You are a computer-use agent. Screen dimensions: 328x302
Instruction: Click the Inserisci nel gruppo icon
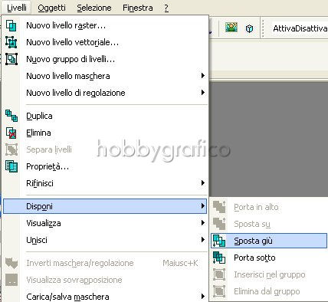tap(219, 274)
